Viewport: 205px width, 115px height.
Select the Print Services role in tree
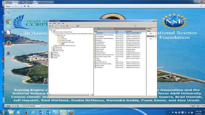point(59,49)
